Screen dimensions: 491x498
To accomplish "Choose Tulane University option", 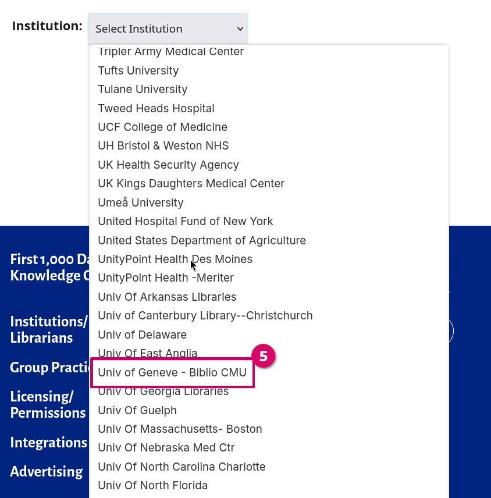I will point(143,89).
